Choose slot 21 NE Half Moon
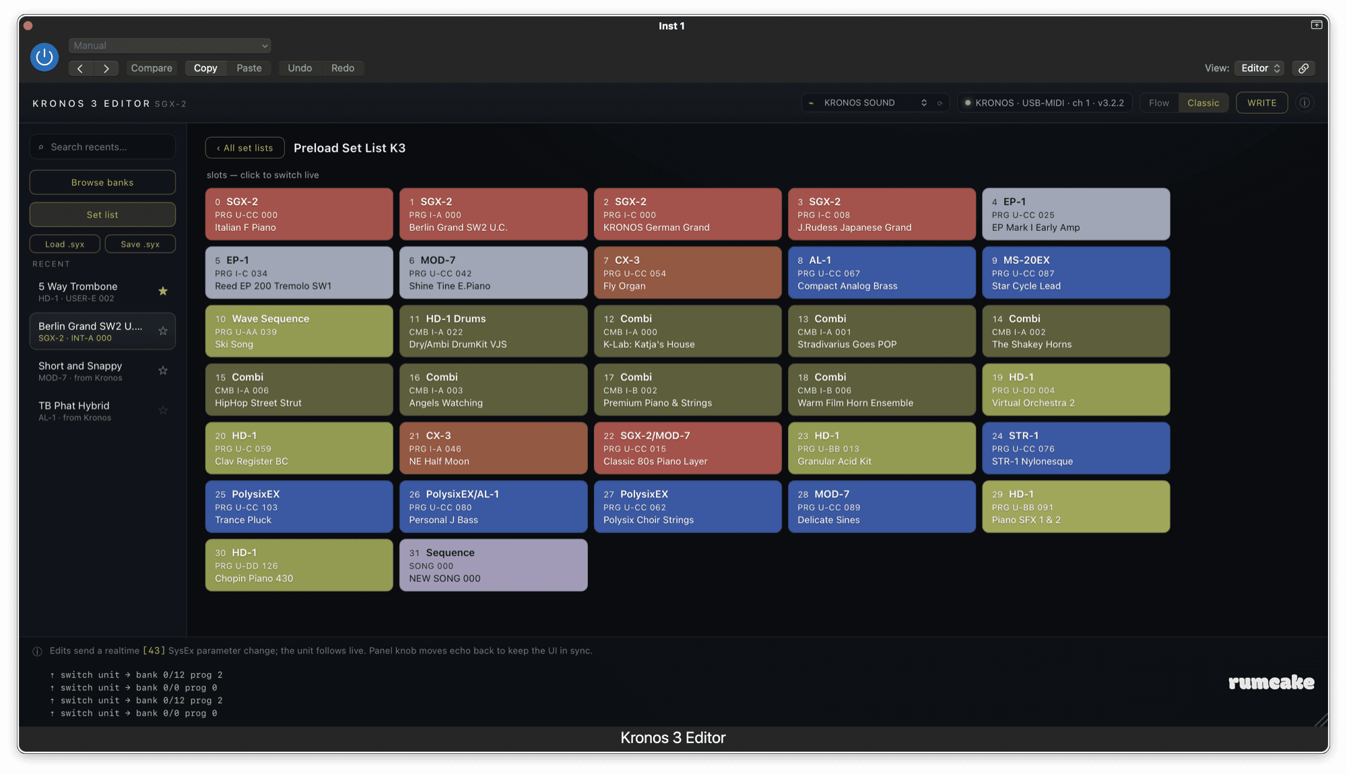 click(493, 448)
